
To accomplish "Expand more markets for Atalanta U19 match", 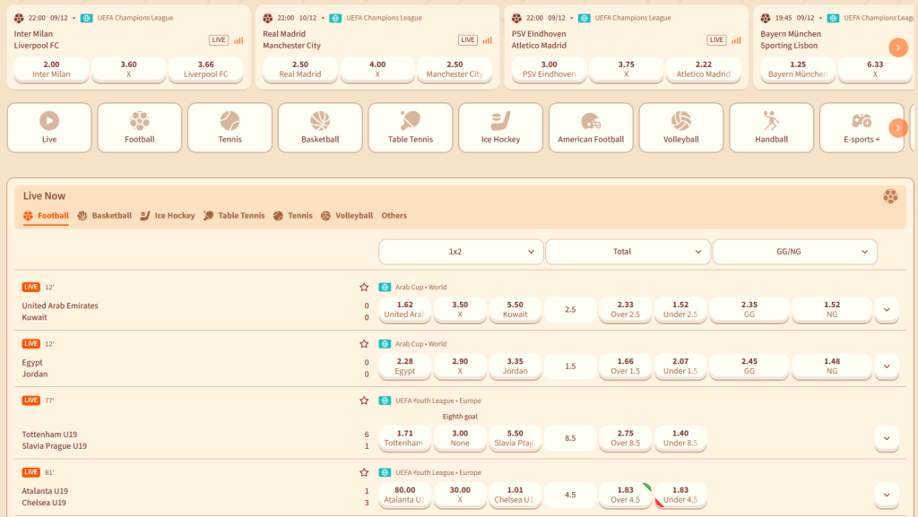I will [887, 495].
